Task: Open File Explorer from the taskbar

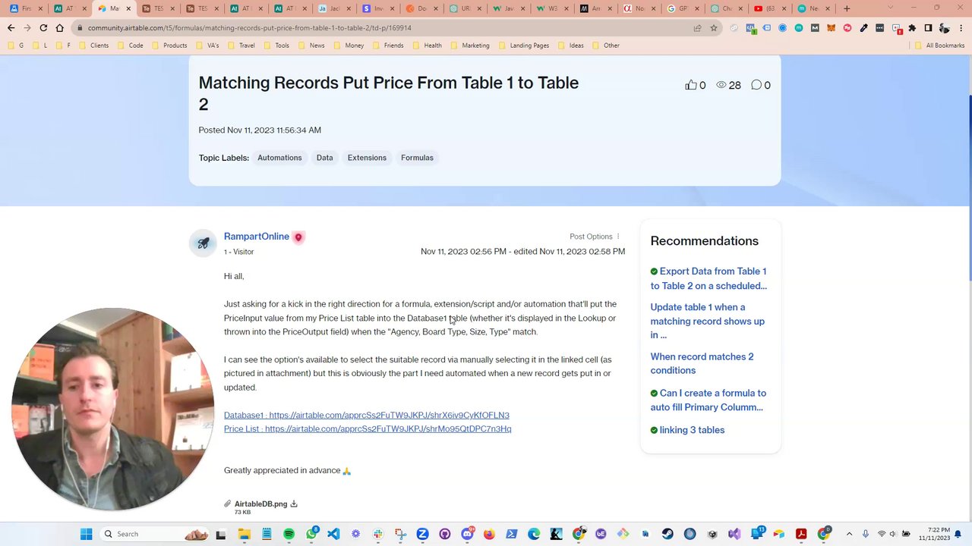Action: (244, 534)
